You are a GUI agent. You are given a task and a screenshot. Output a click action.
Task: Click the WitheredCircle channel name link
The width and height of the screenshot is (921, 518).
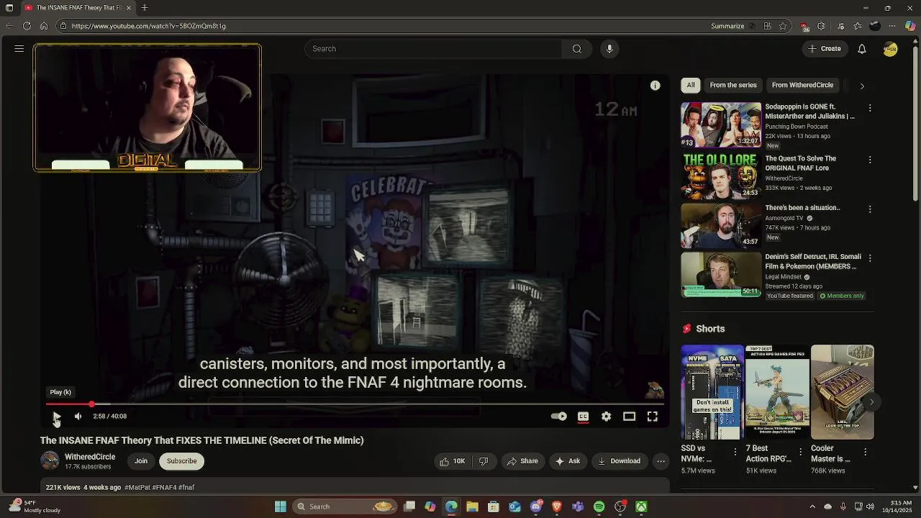(x=90, y=457)
